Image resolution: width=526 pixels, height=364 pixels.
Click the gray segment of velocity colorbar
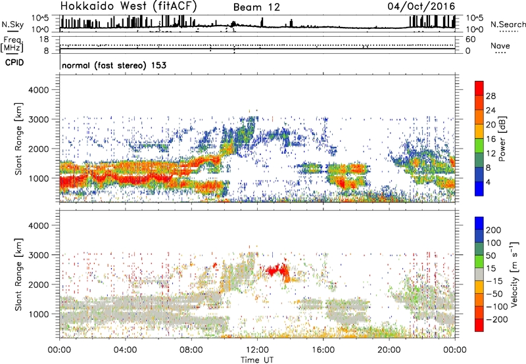[479, 274]
